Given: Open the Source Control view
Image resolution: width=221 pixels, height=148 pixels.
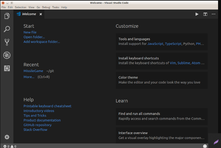Looking at the screenshot, I should (7, 42).
